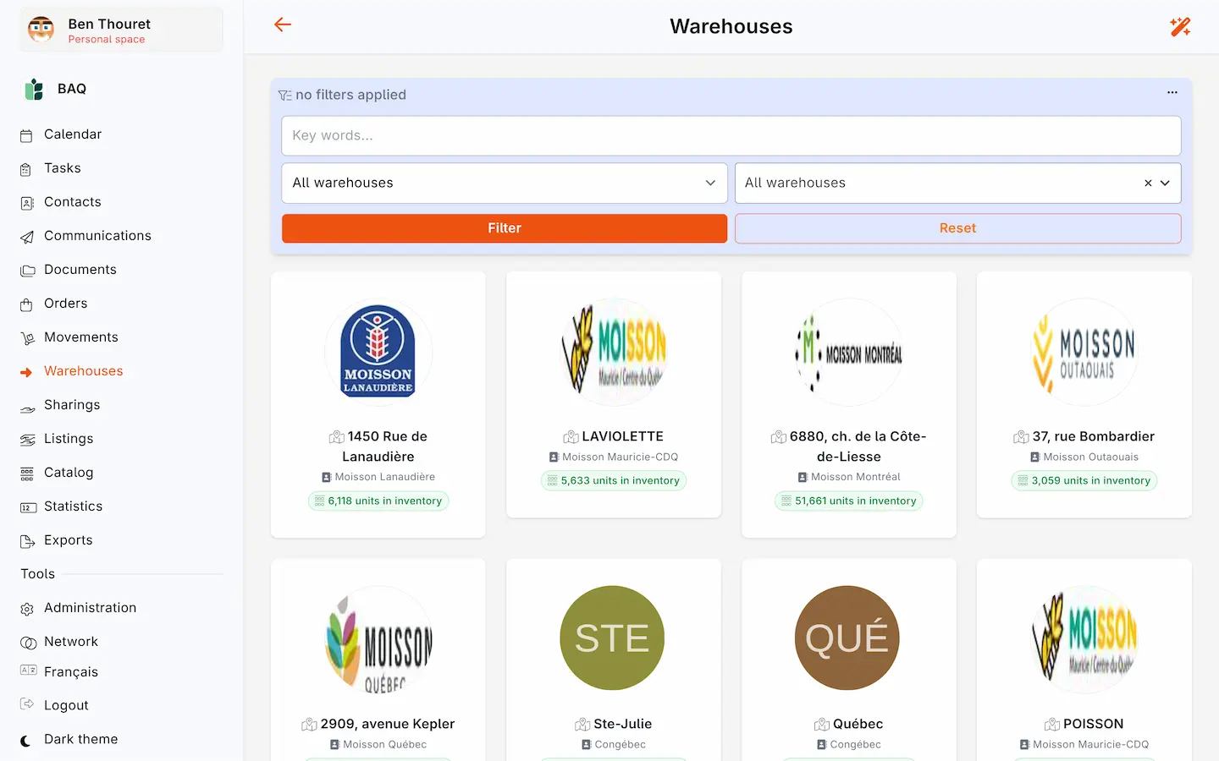Open Ben Thouret personal space switcher
The image size is (1219, 761).
pos(121,30)
